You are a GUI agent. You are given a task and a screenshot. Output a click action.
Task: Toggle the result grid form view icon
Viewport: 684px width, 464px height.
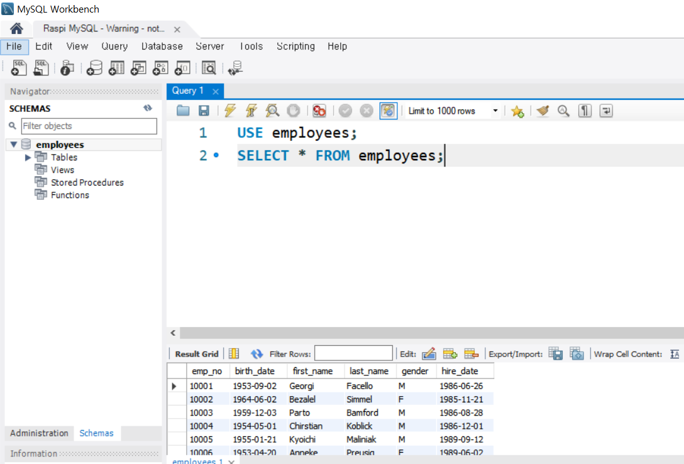coord(234,354)
